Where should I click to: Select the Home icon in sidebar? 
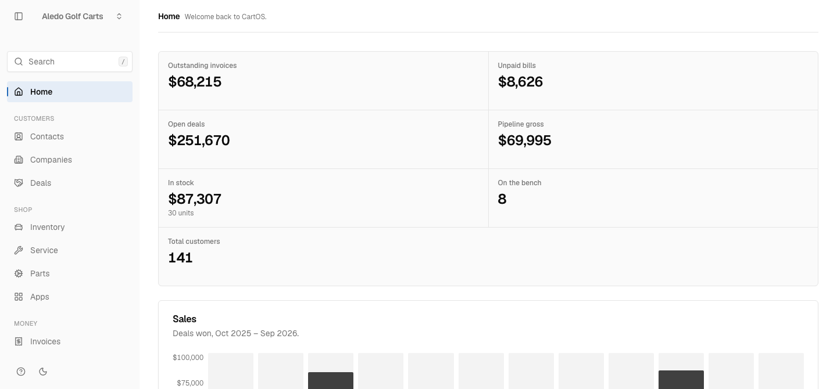tap(19, 92)
